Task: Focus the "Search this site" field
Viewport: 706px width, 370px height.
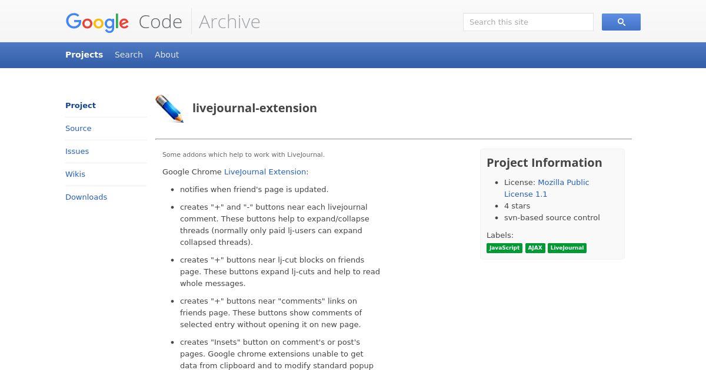Action: 528,22
